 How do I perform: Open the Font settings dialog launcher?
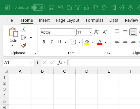[x=108, y=53]
